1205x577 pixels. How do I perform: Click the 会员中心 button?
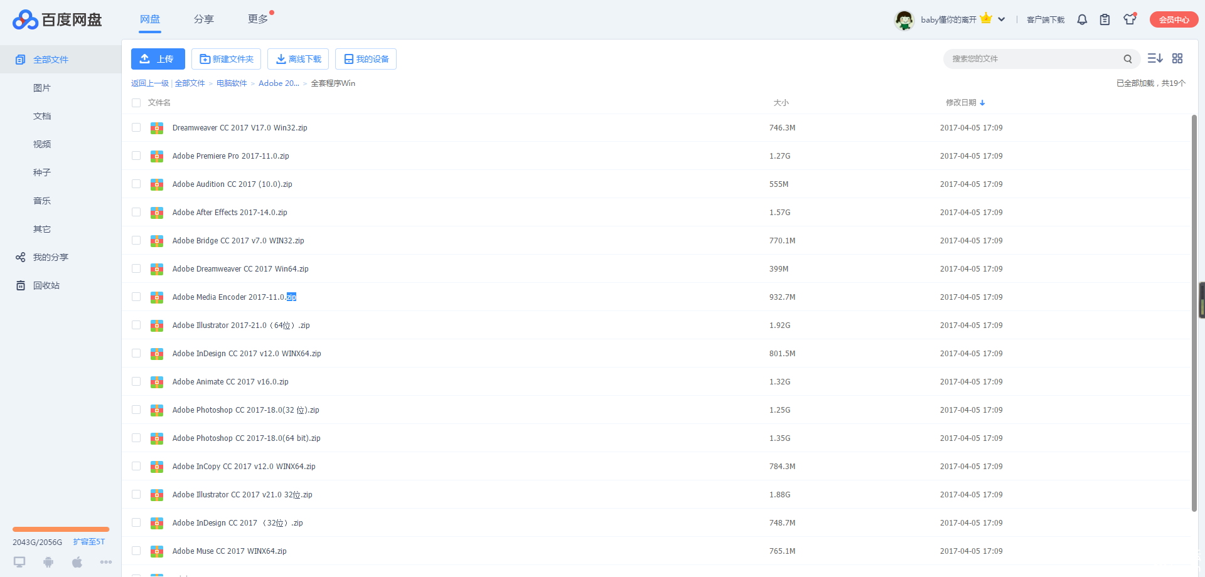(x=1174, y=19)
